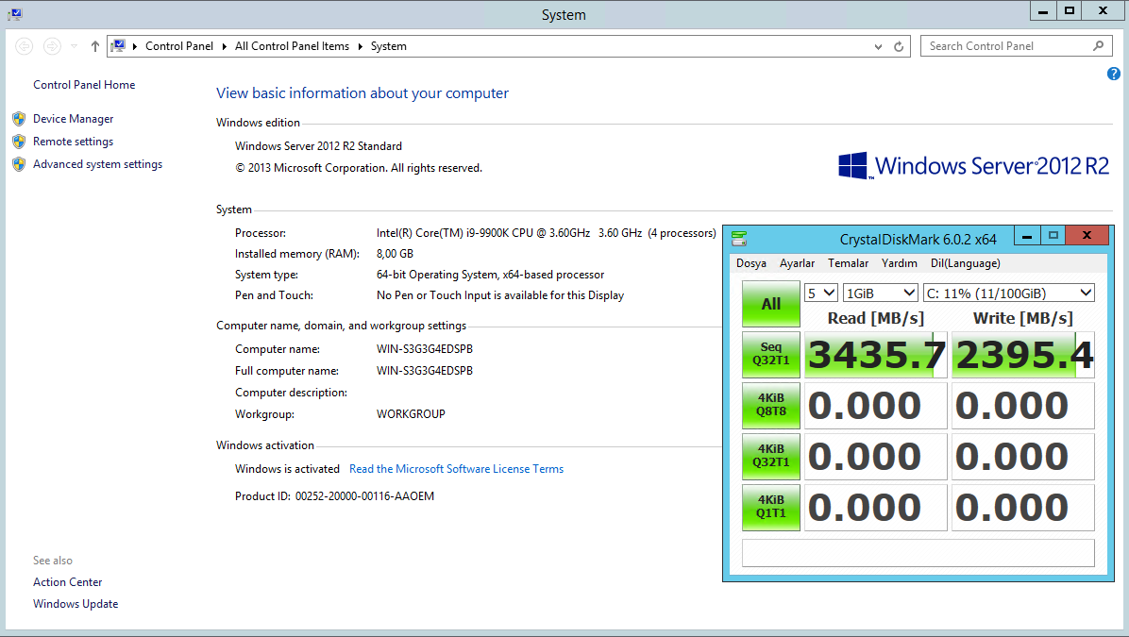Open the test count dropdown showing 5
1129x637 pixels.
821,293
